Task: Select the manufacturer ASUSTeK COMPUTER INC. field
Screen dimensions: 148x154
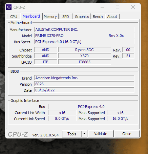Action: click(84, 29)
